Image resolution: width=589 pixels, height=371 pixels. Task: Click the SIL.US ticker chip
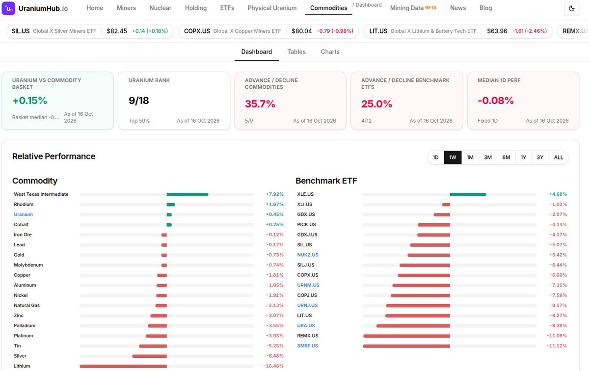(x=89, y=31)
